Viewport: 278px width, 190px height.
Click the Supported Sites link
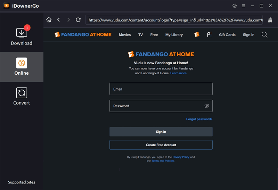22,182
